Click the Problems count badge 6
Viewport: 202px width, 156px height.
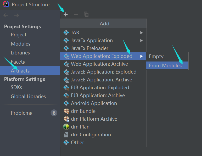coord(54,113)
